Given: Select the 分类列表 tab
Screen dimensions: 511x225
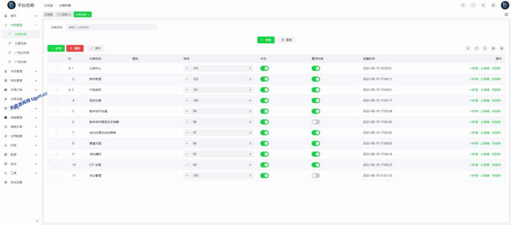Looking at the screenshot, I should coord(81,14).
